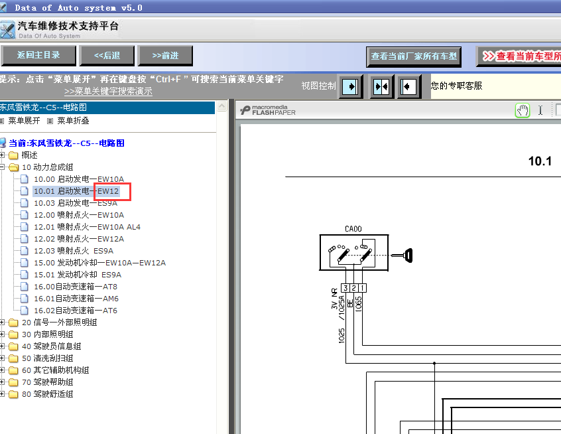The image size is (561, 434).
Task: Expand the 概述 folder node
Action: (x=3, y=155)
